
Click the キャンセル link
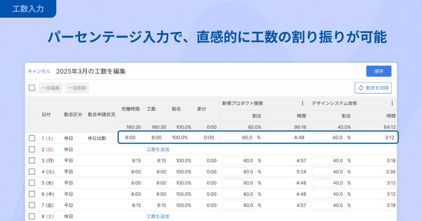tap(39, 71)
